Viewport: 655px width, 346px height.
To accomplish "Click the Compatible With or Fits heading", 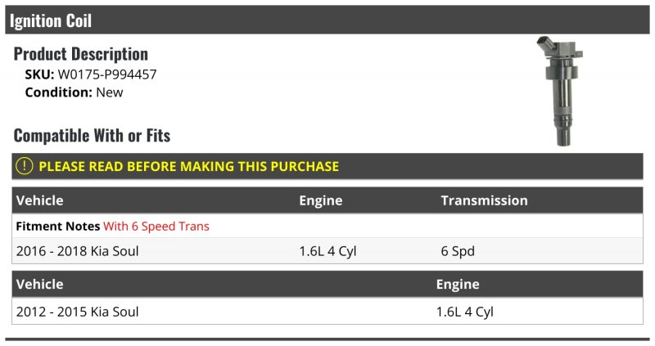I will point(92,136).
